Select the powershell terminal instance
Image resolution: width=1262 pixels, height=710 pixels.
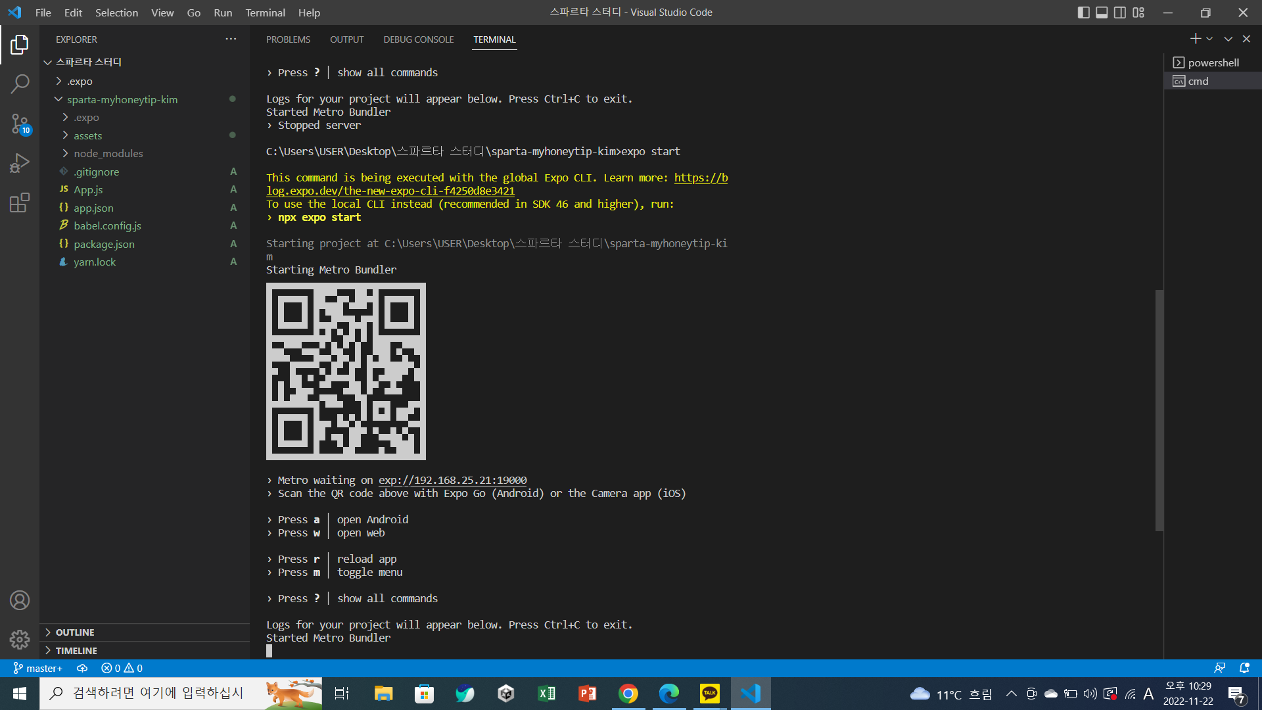pos(1213,62)
